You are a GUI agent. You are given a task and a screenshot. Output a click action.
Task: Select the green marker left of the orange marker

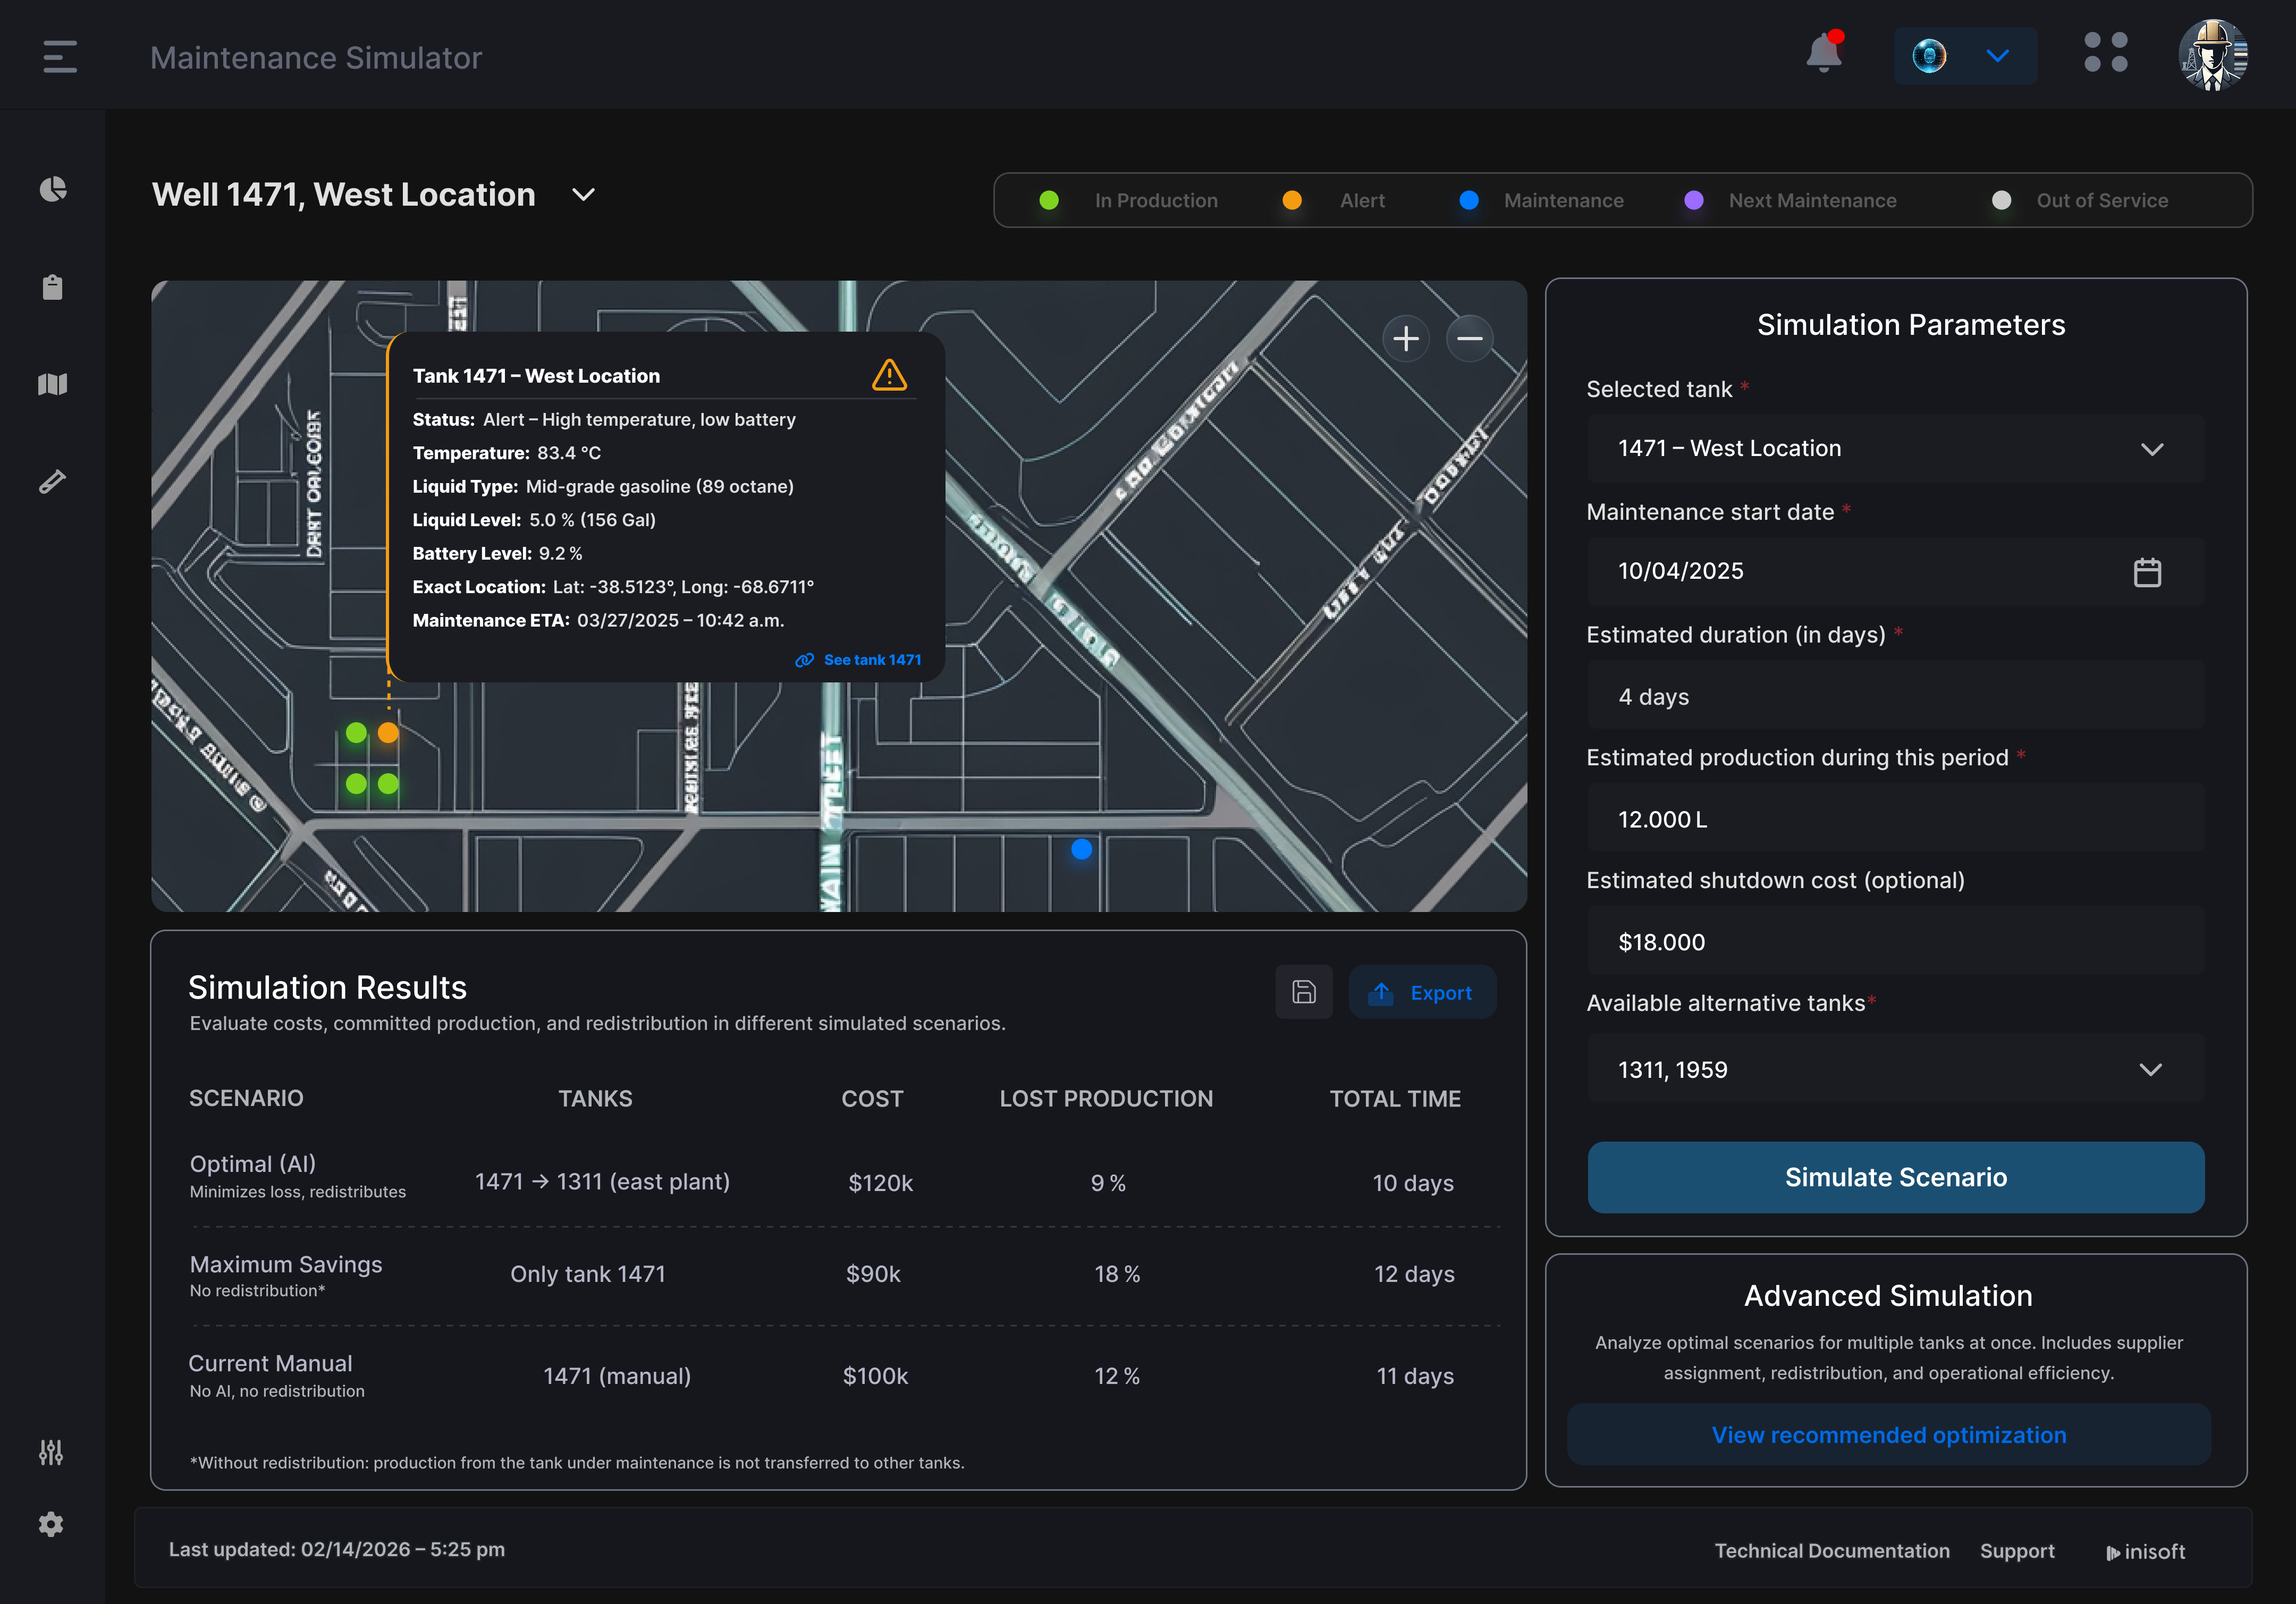pos(356,733)
